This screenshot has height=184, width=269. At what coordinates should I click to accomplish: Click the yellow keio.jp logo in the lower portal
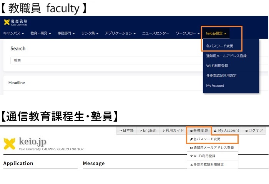tap(9, 144)
